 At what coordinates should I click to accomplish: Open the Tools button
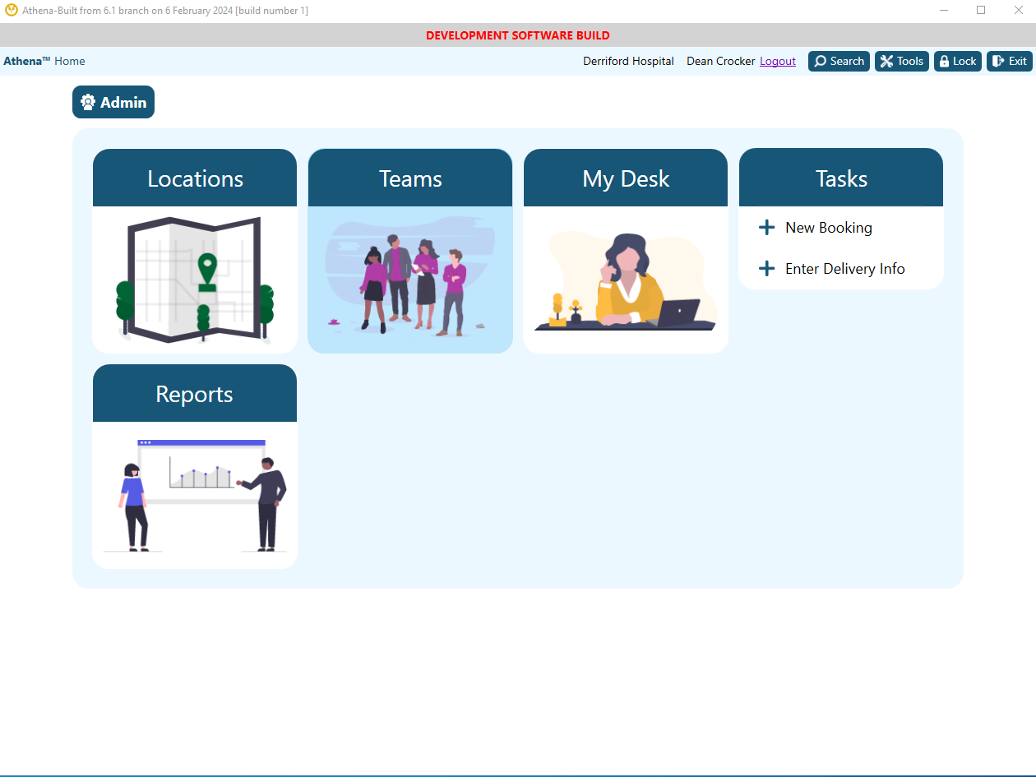point(902,61)
